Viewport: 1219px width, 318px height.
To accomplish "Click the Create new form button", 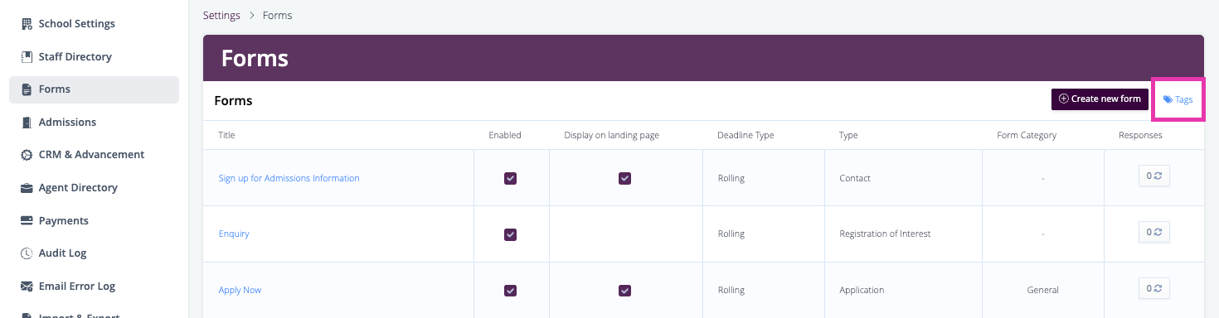I will click(x=1100, y=99).
